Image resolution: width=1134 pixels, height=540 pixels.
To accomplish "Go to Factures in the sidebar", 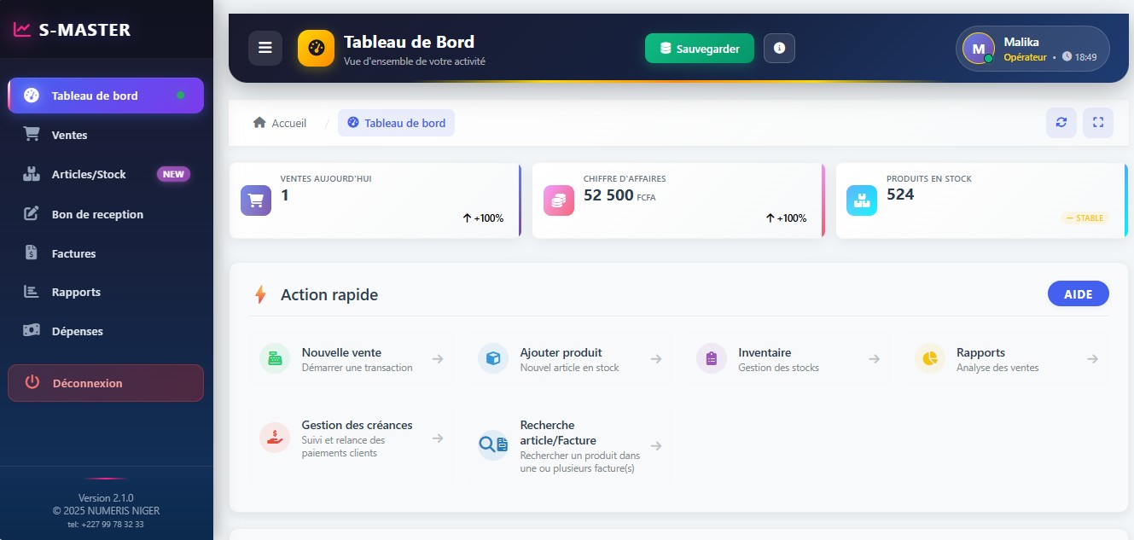I will [73, 253].
